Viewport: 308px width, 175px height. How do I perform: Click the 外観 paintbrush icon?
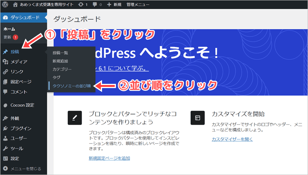pos(5,118)
